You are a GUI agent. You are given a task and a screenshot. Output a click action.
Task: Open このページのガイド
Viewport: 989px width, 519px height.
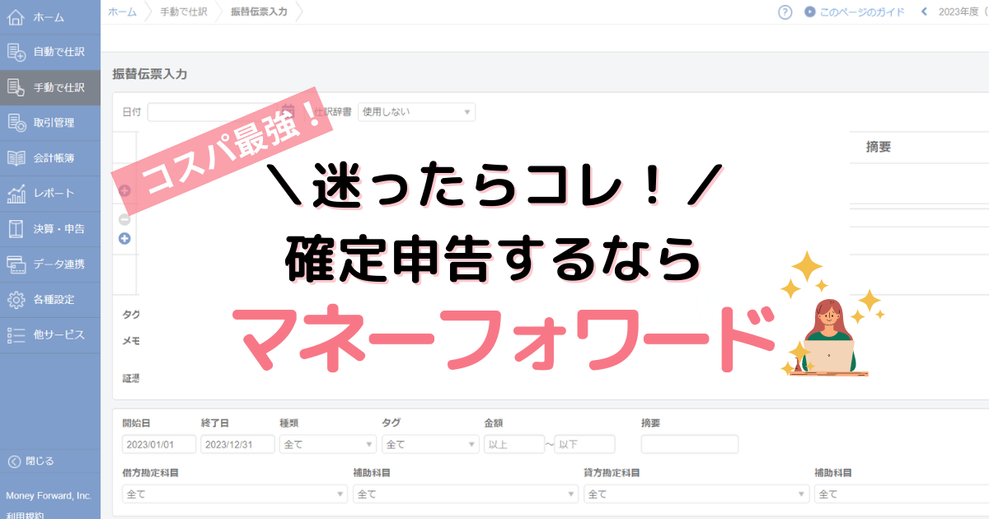854,12
